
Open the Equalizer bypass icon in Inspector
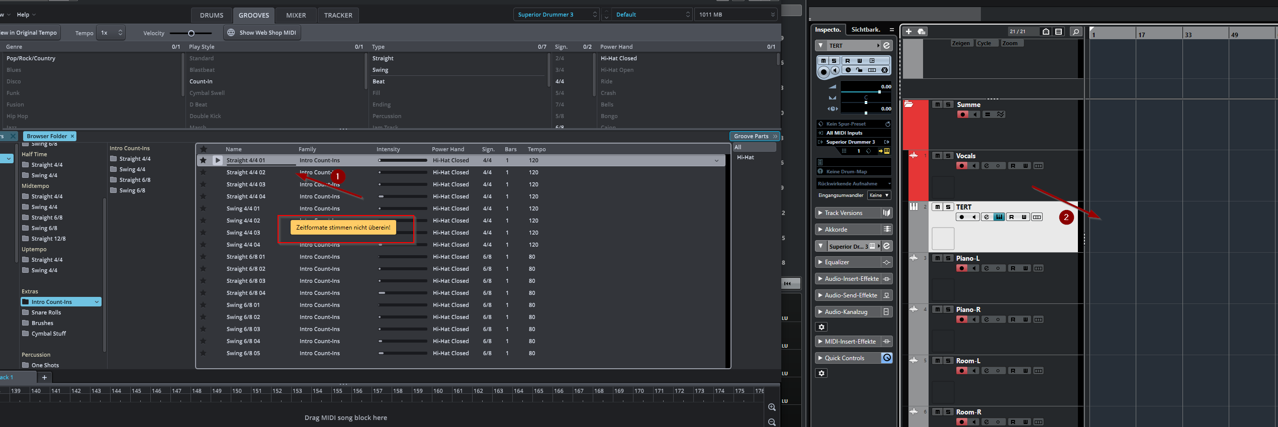(x=887, y=262)
